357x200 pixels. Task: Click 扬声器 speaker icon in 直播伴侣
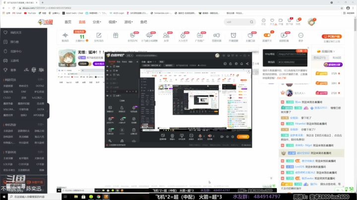(x=209, y=136)
